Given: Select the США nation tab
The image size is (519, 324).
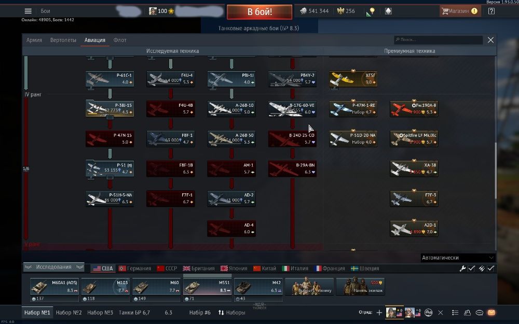Looking at the screenshot, I should pyautogui.click(x=103, y=269).
